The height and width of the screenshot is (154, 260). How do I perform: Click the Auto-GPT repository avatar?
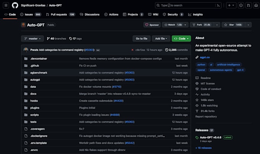(23, 25)
